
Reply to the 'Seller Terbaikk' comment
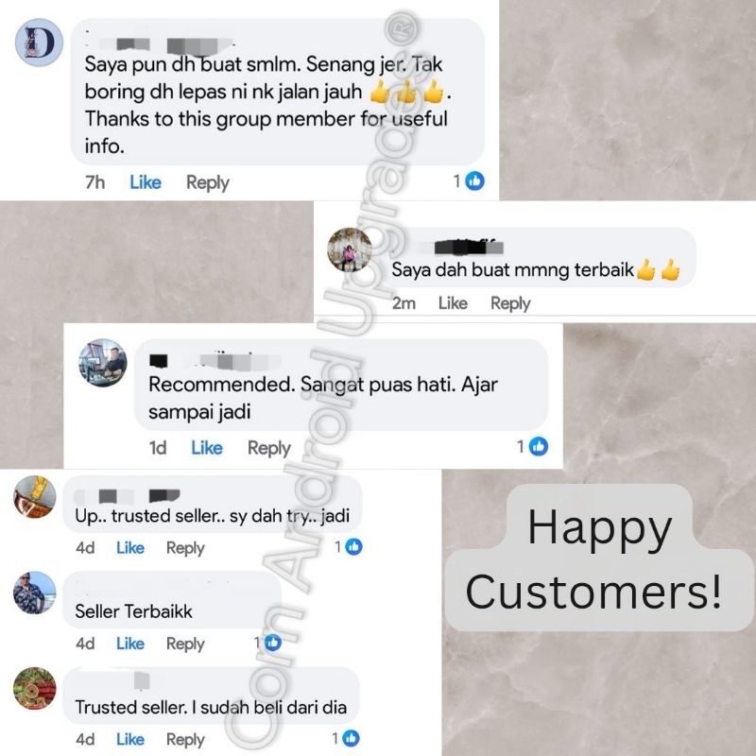185,644
